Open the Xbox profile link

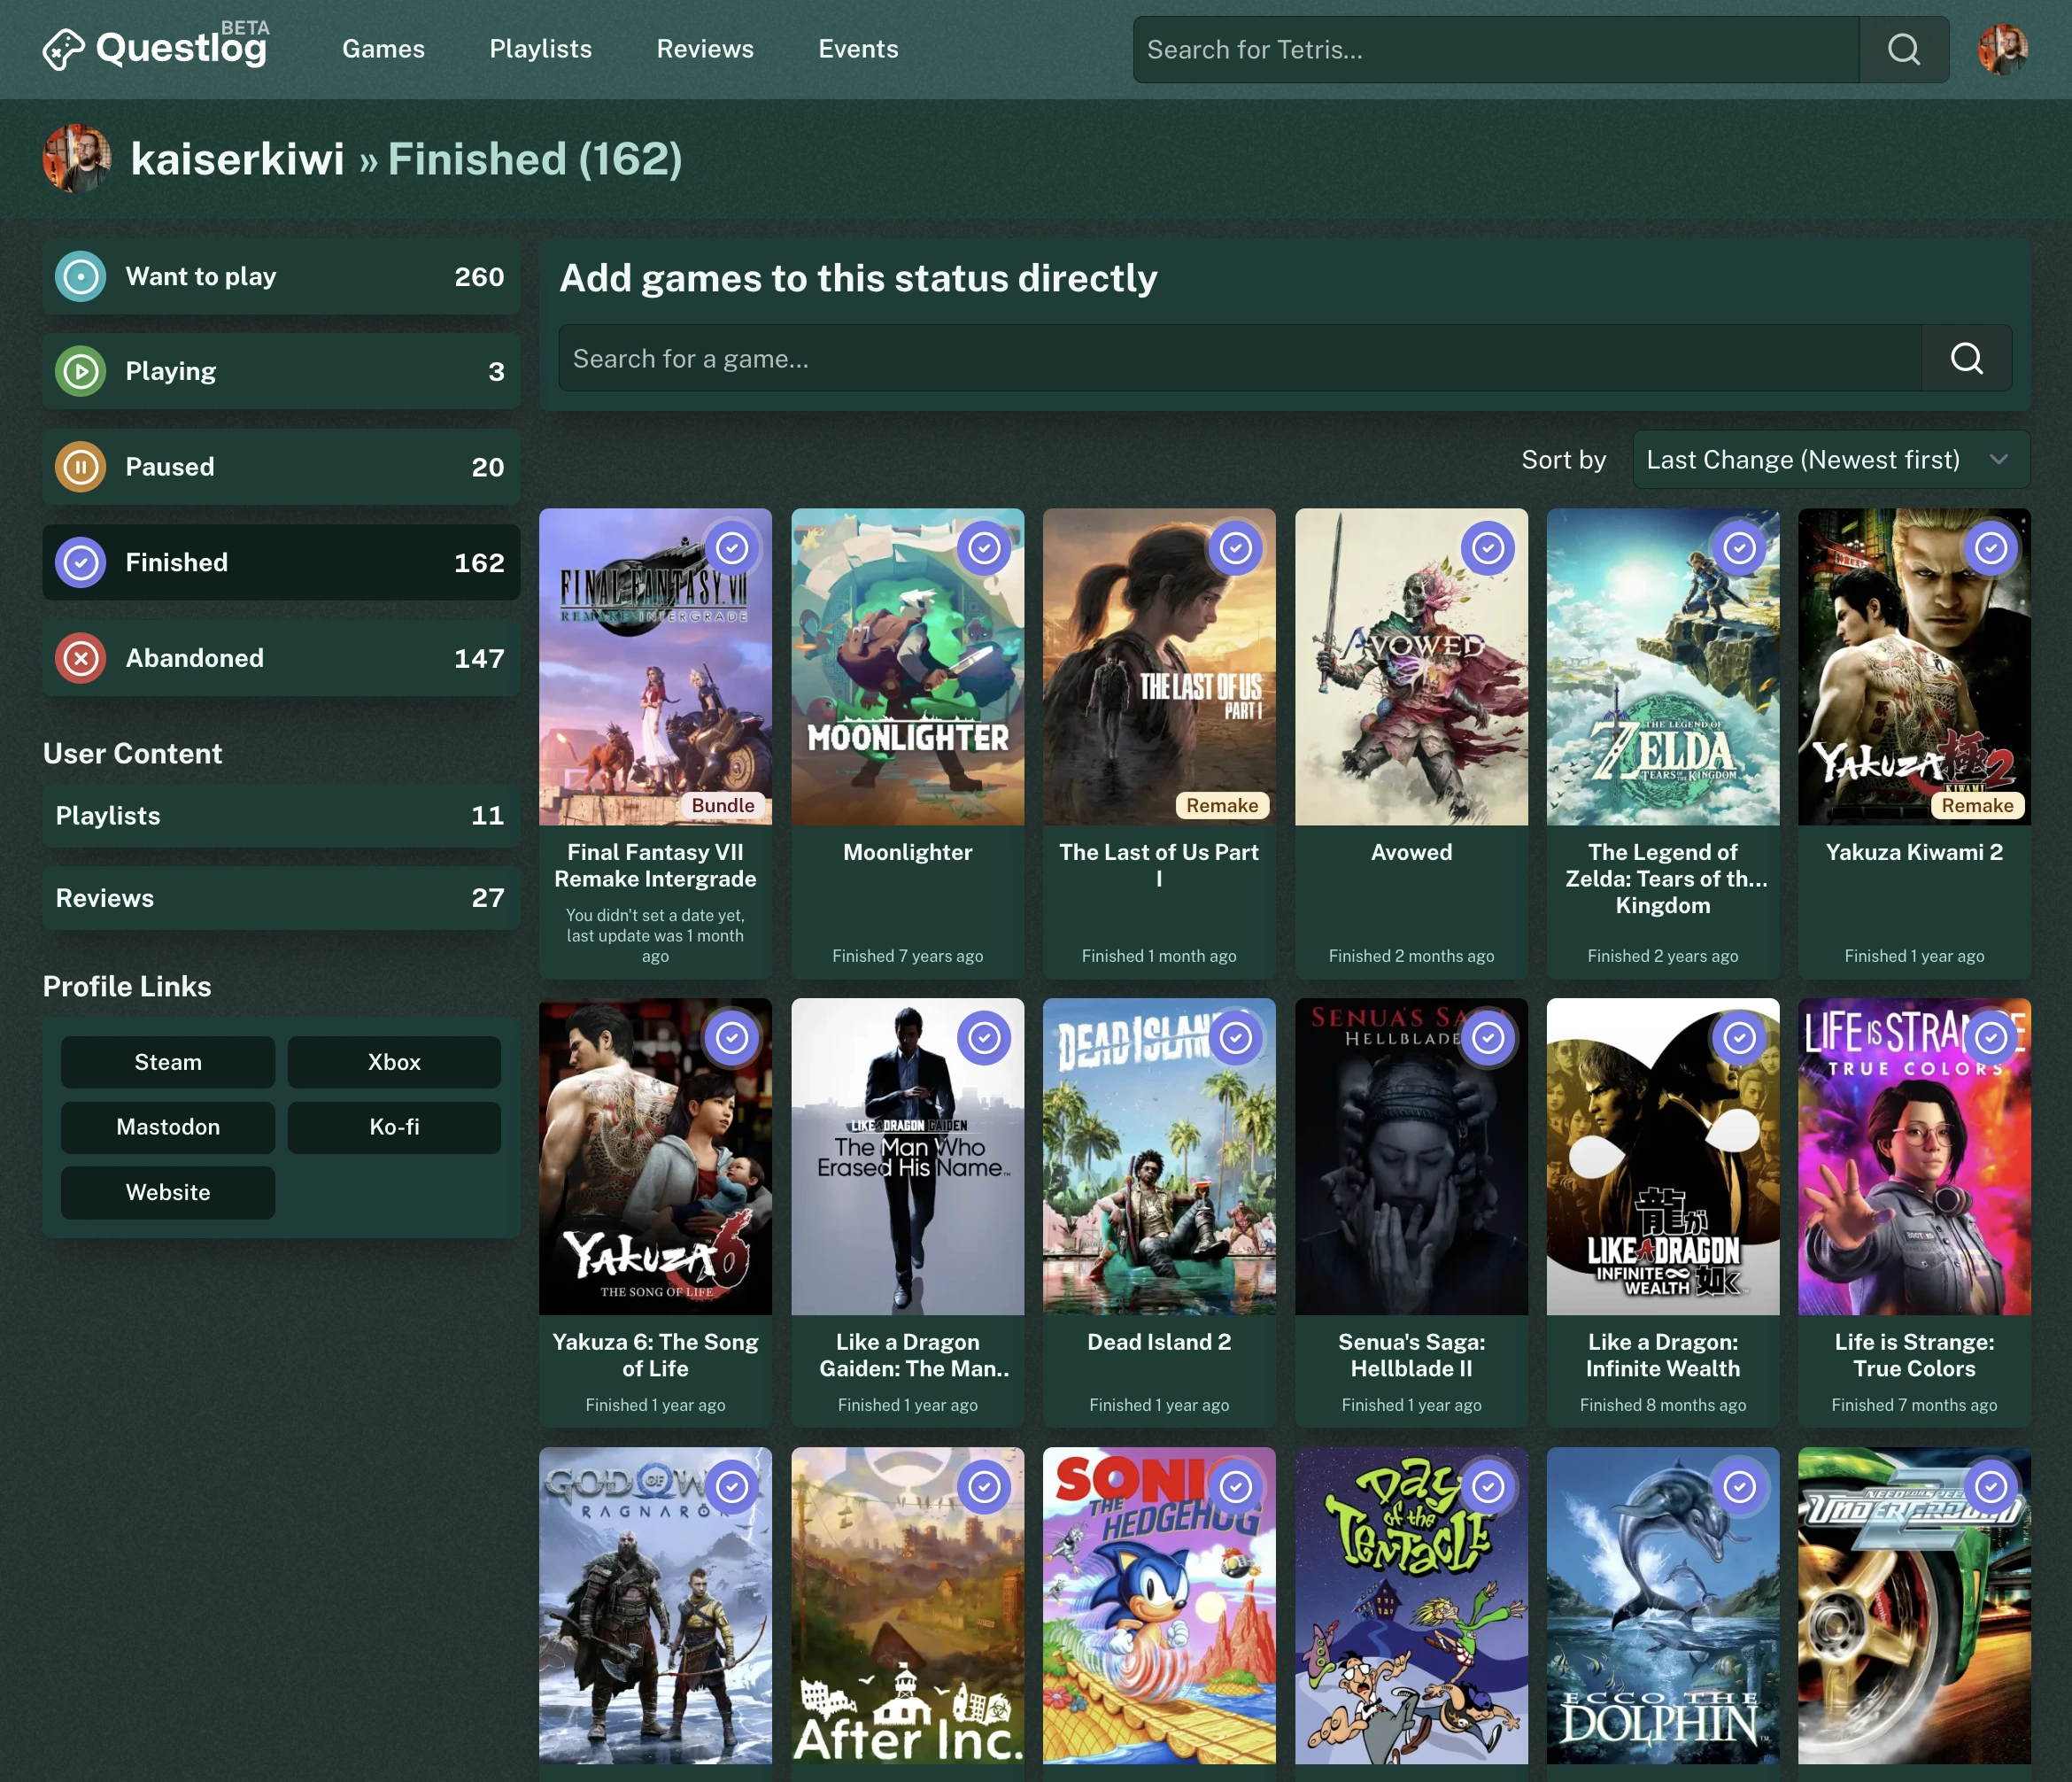click(x=394, y=1062)
